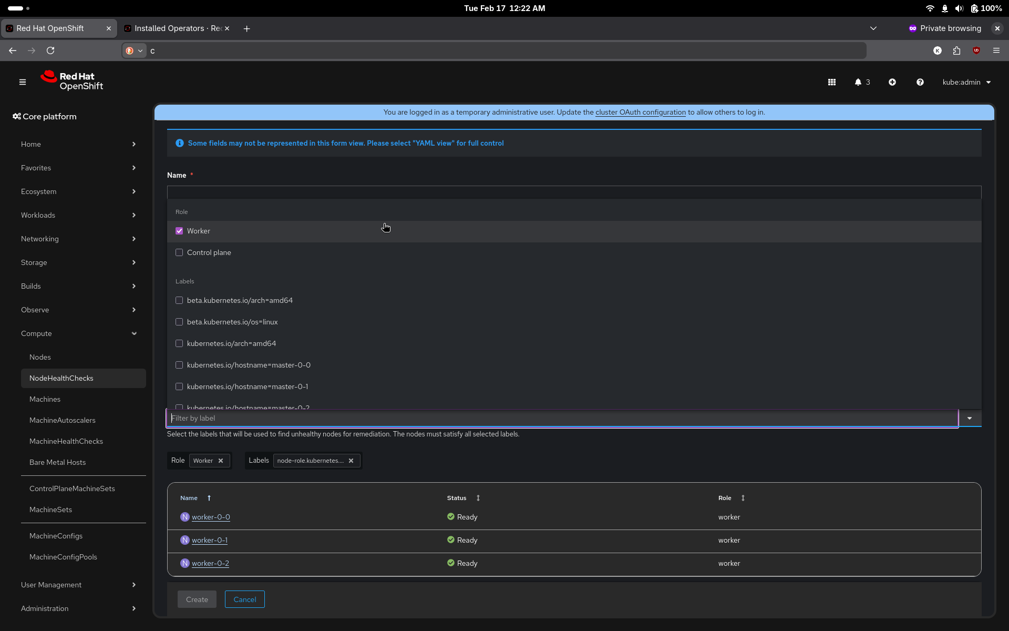This screenshot has width=1009, height=631.
Task: Check beta.kubernetes.io/os=linux label
Action: point(179,322)
